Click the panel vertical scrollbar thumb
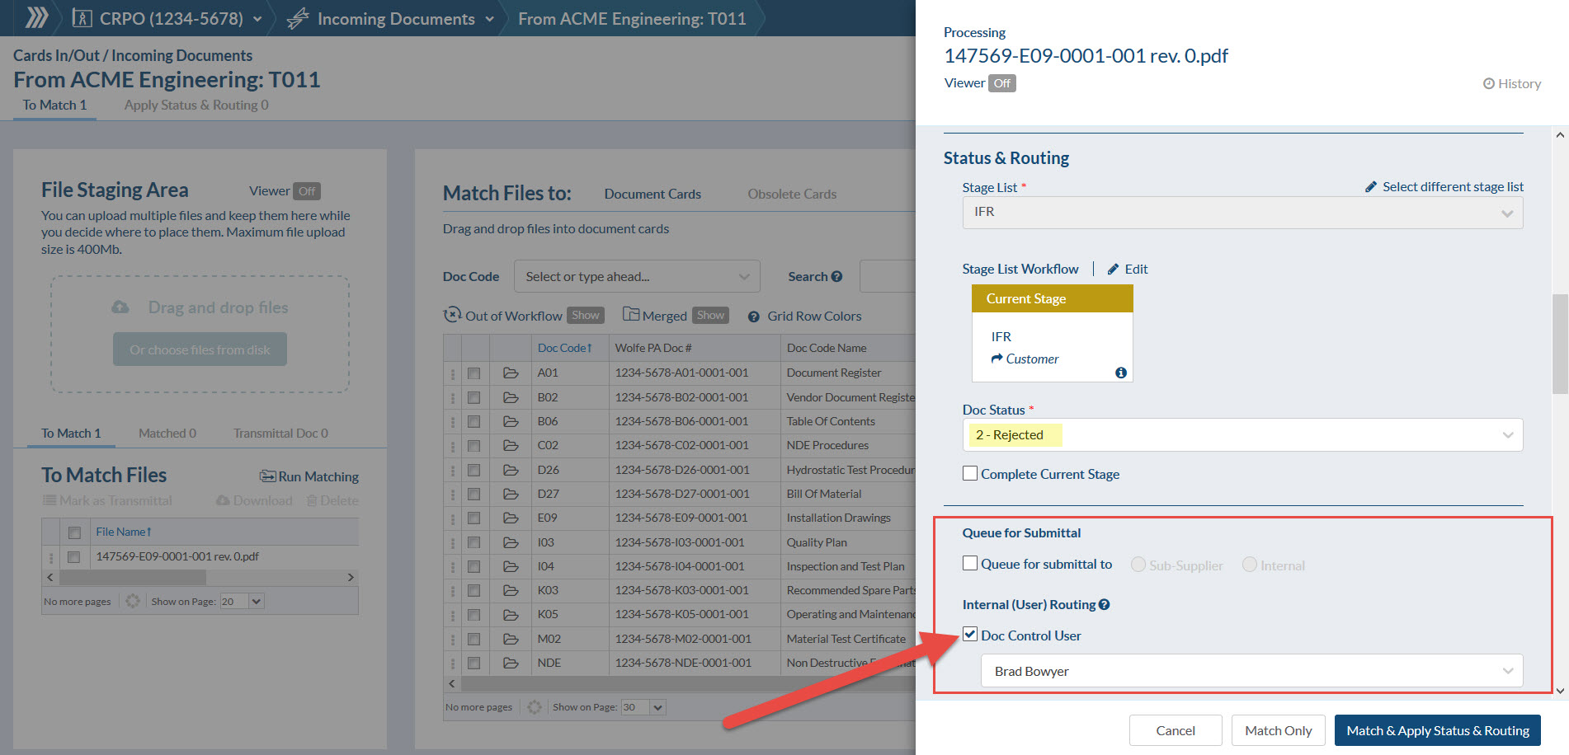 click(x=1560, y=344)
